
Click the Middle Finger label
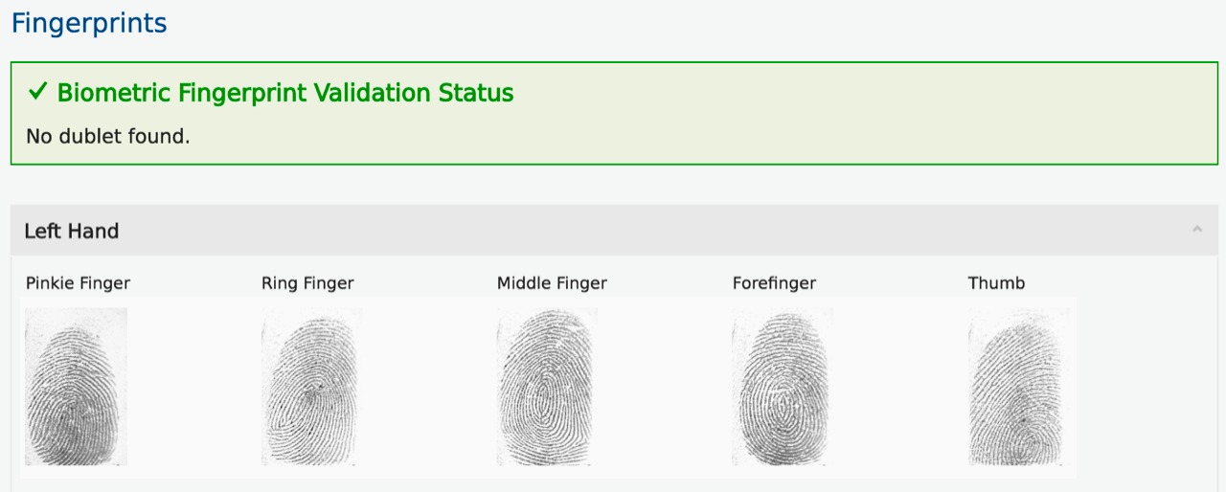point(552,283)
